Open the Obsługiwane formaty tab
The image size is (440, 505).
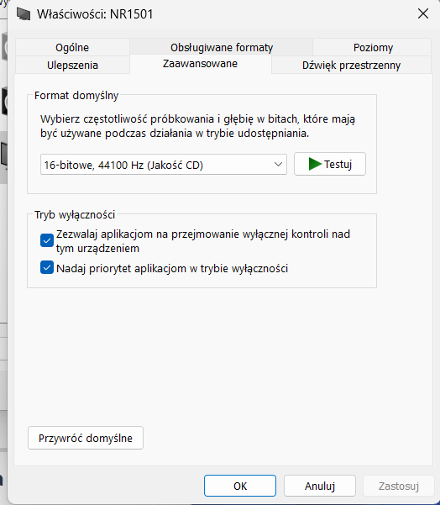point(222,47)
